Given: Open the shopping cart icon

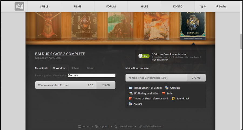Looking at the screenshot, I should 202,6.
